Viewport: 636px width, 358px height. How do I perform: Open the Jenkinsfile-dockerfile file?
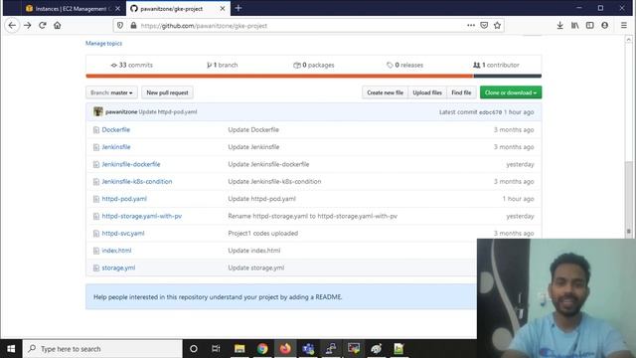click(x=131, y=164)
